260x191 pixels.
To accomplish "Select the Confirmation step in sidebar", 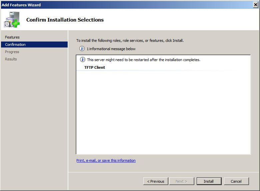I will click(34, 45).
